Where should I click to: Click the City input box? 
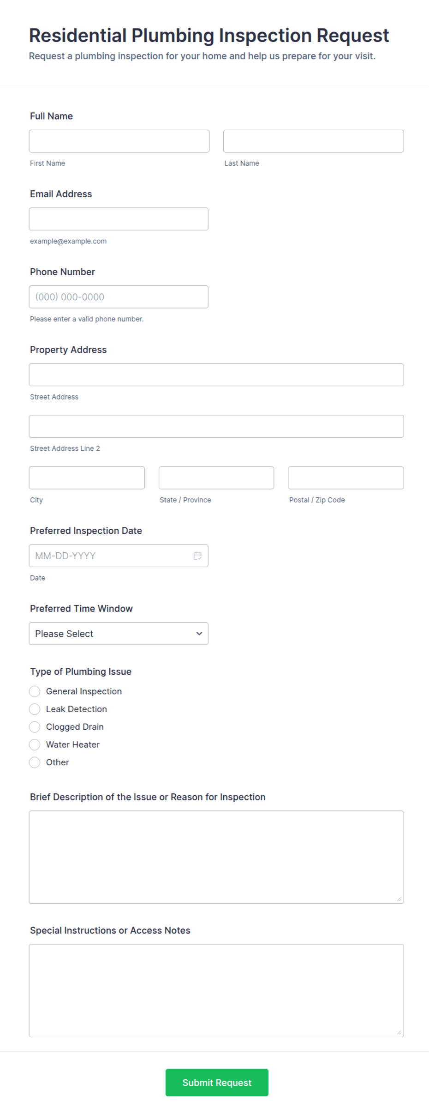tap(87, 478)
